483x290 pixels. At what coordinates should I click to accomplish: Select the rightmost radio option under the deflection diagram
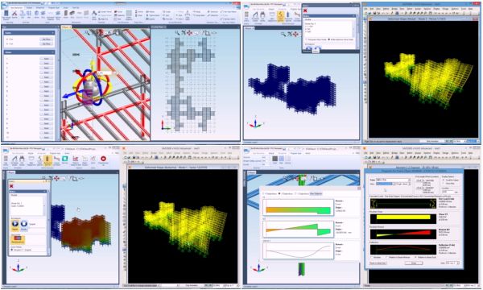[x=415, y=257]
